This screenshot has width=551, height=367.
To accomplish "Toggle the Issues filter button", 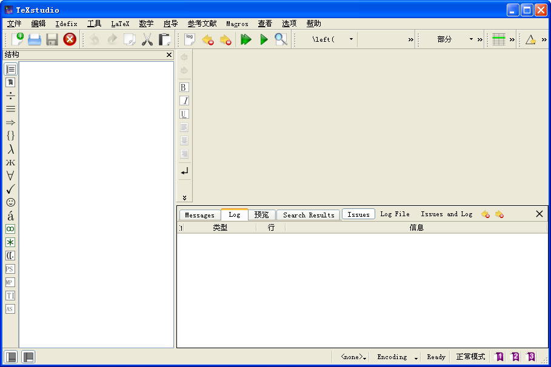I will (x=358, y=214).
